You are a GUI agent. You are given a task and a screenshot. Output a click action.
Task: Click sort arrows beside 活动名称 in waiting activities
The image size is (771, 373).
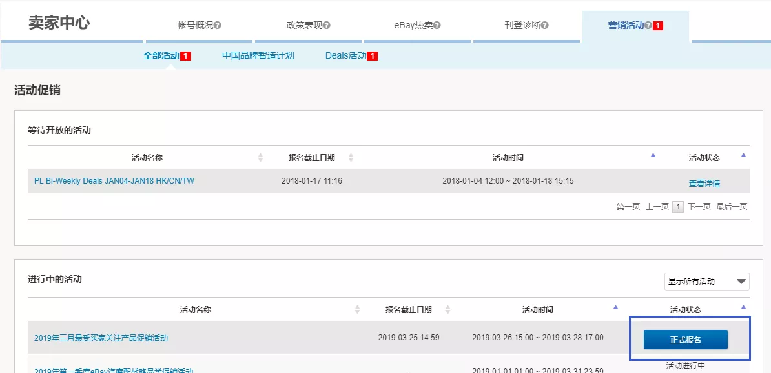tap(261, 157)
